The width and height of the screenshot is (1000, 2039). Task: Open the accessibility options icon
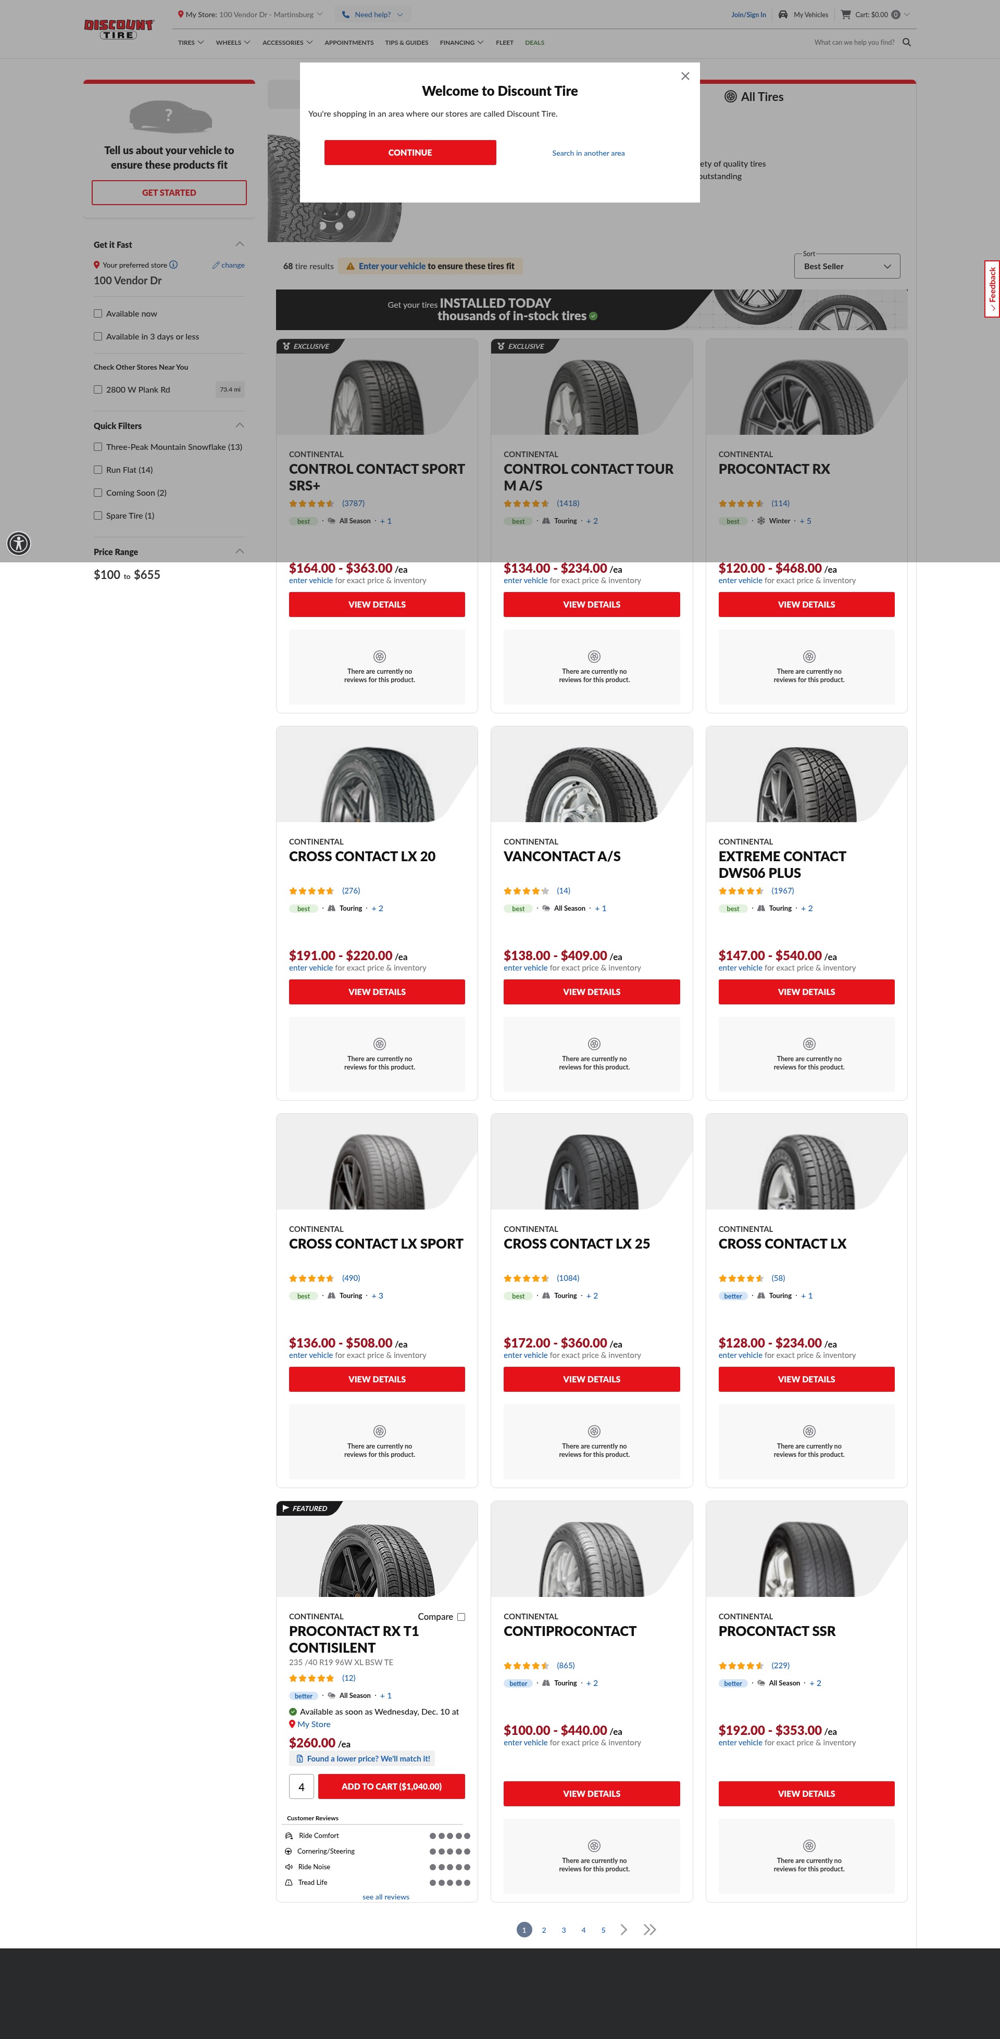(19, 543)
